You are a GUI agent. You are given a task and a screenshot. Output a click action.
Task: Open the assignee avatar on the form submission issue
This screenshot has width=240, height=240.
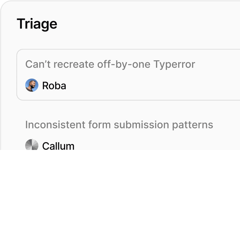click(x=32, y=146)
